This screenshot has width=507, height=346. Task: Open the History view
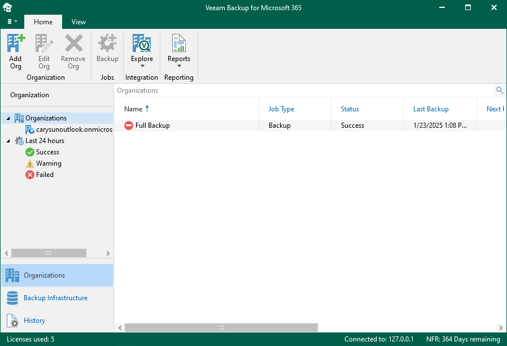(x=34, y=321)
